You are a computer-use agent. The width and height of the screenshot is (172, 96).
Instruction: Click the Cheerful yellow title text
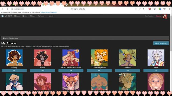click(x=99, y=67)
